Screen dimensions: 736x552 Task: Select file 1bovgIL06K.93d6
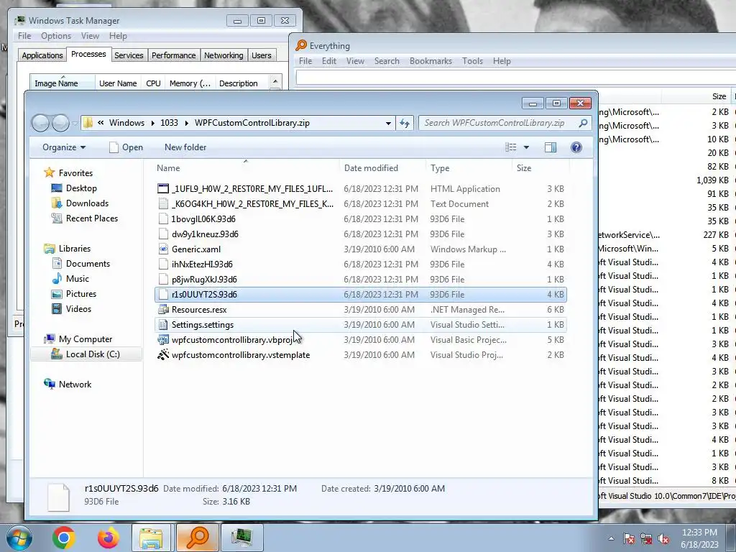(361, 218)
